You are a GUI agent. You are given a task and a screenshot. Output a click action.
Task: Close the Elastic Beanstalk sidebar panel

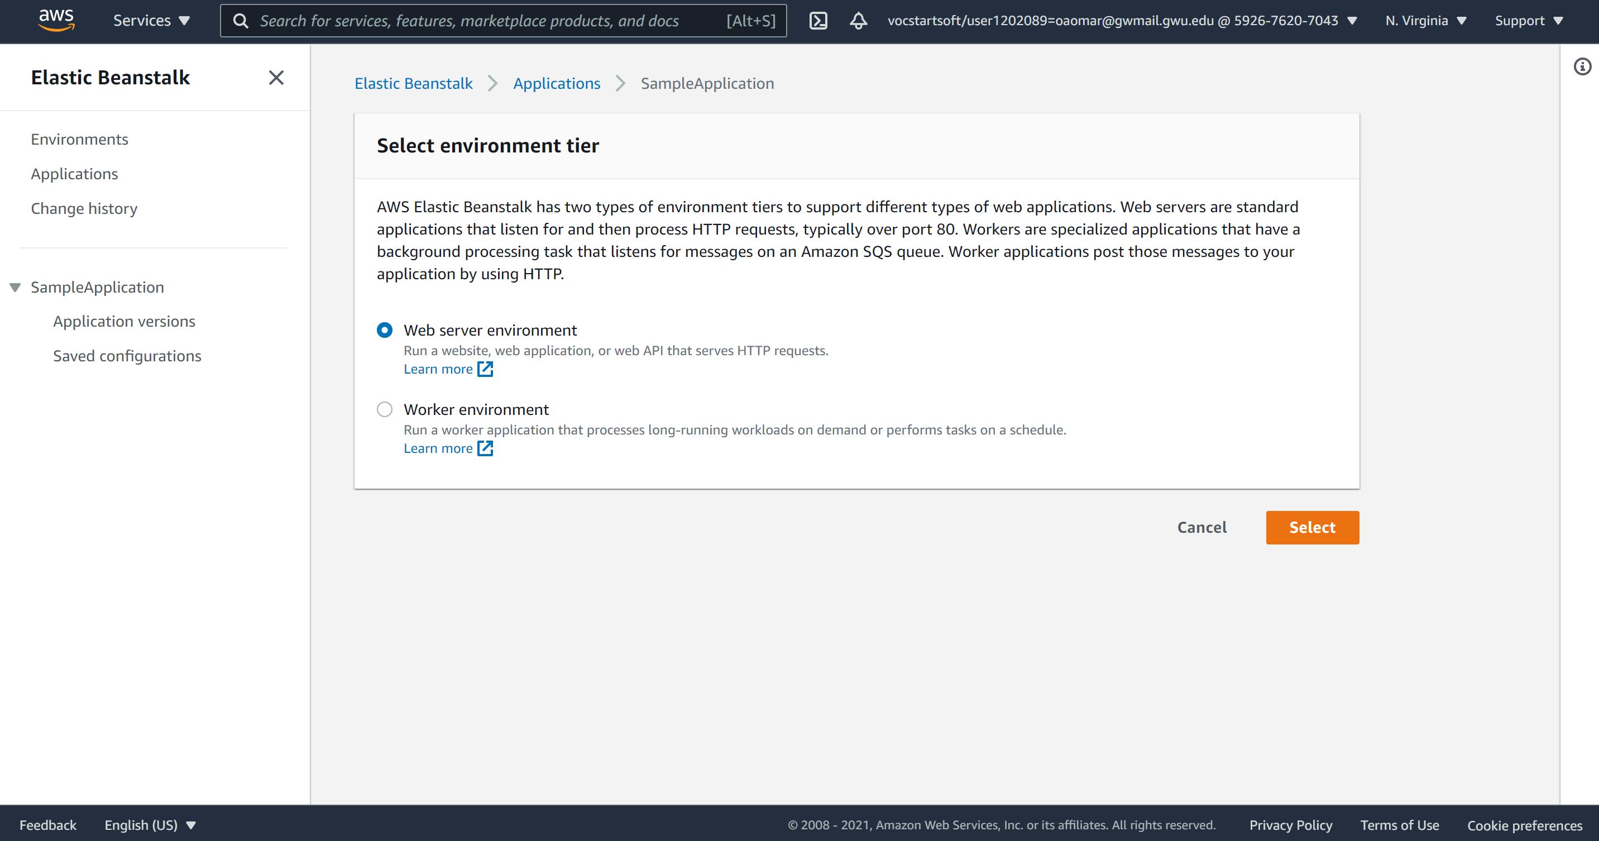click(276, 78)
